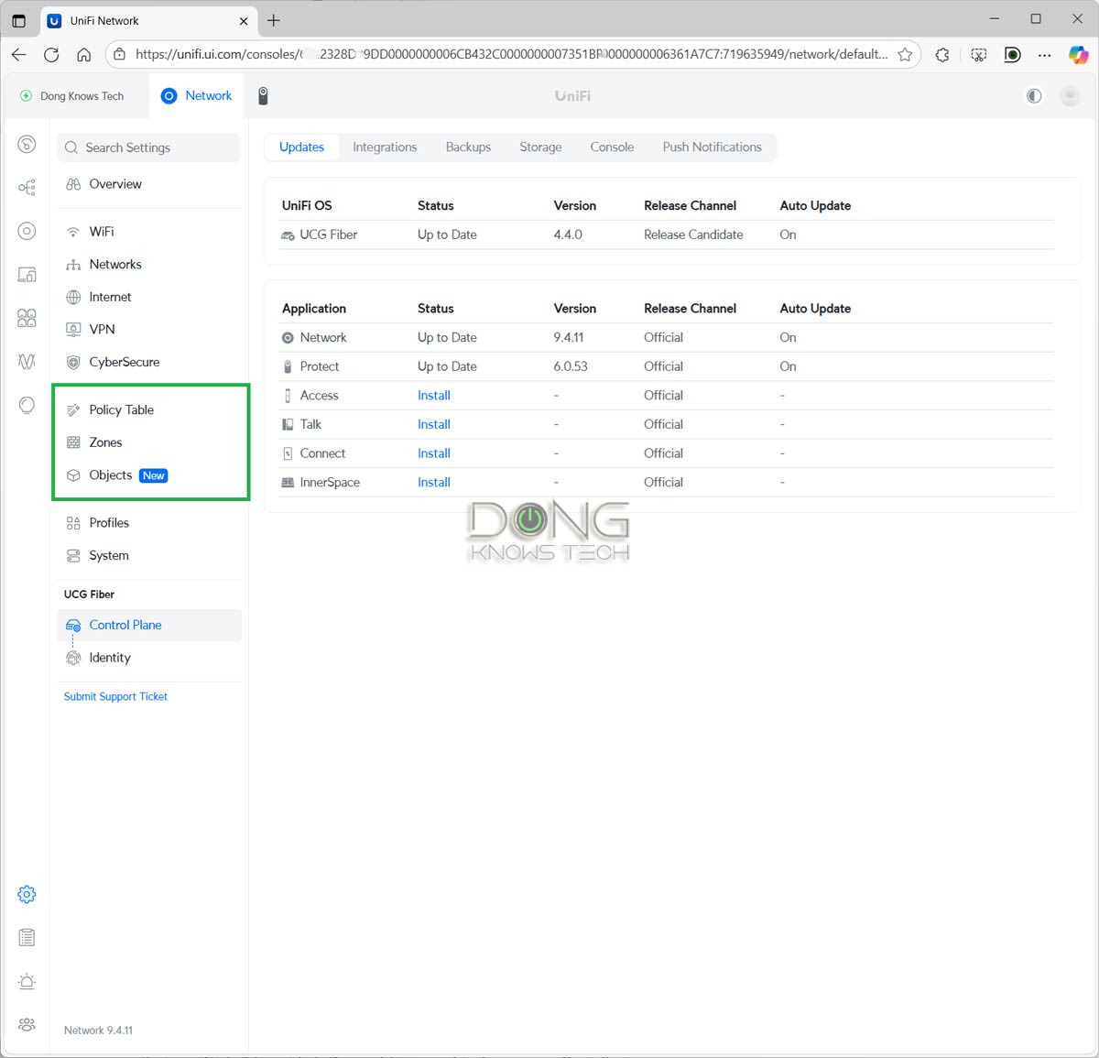The height and width of the screenshot is (1058, 1099).
Task: Open the alarm manager siren icon
Action: tap(27, 981)
